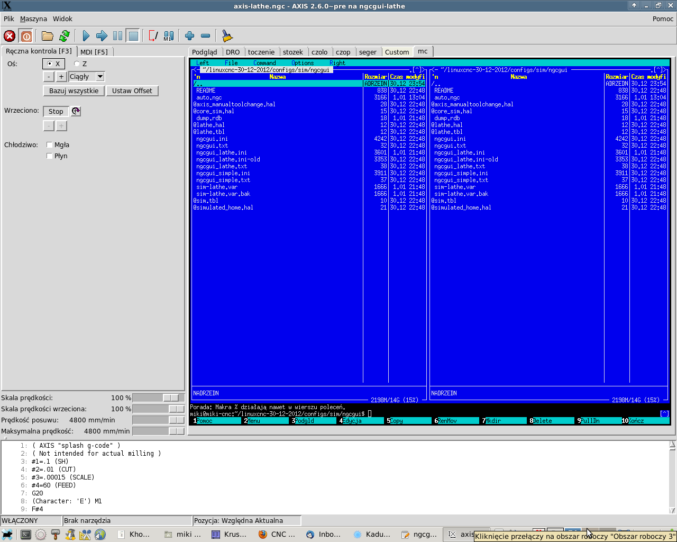Click the Prędkość posuwu jog speed slider
The image size is (677, 542).
(x=158, y=420)
